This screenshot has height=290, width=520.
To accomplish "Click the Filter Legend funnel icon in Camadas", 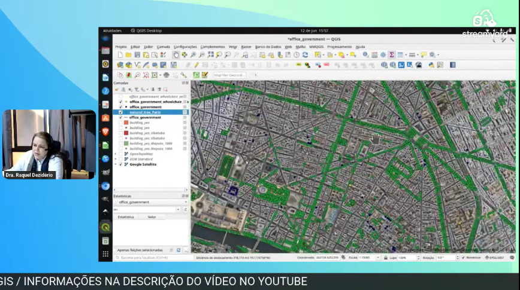I will (137, 90).
